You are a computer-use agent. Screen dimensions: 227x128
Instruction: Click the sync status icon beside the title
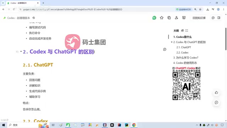[34, 18]
